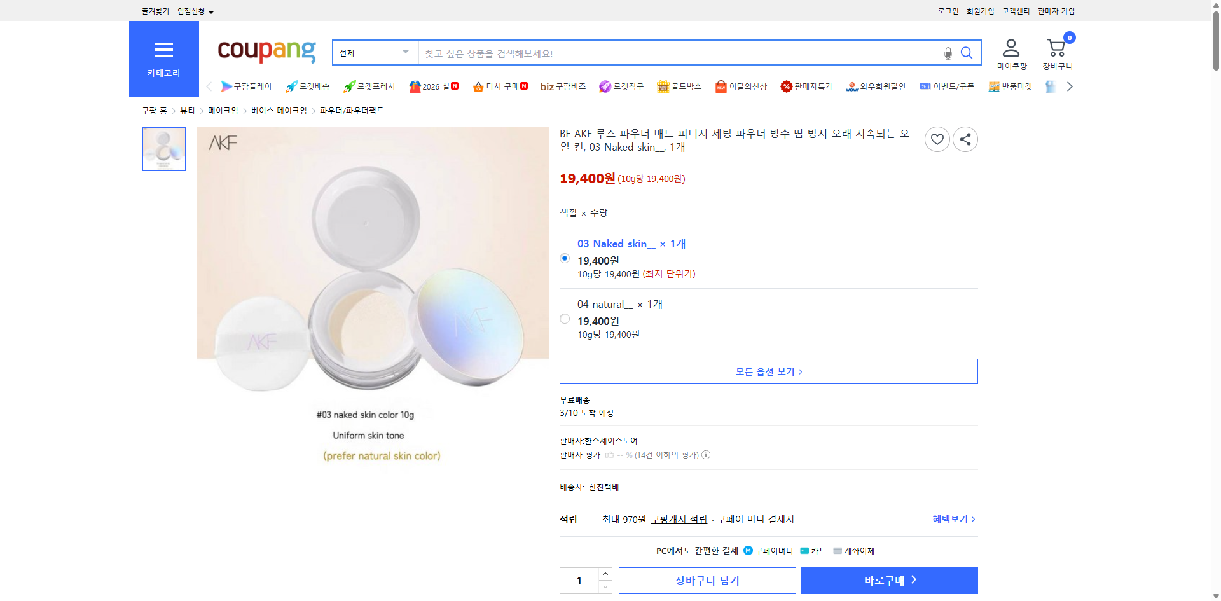Click the seller rating info icon
1221x601 pixels.
[x=706, y=455]
